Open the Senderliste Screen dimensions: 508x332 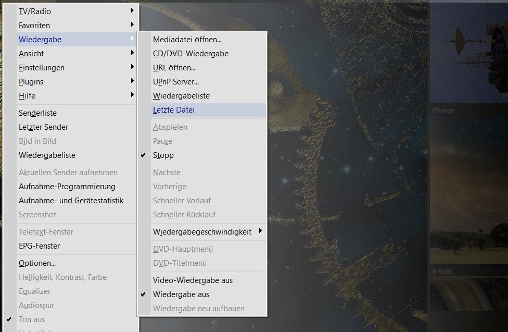point(37,113)
